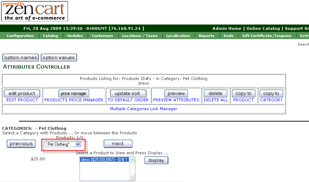309x182 pixels.
Task: Open the Customers menu
Action: coord(102,36)
